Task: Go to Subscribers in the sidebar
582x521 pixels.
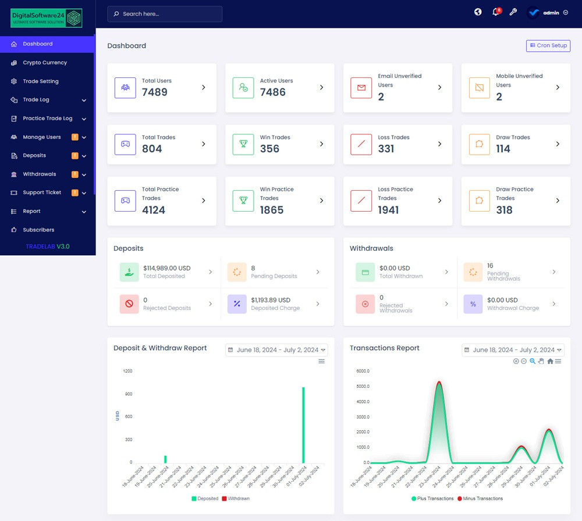Action: pyautogui.click(x=38, y=230)
